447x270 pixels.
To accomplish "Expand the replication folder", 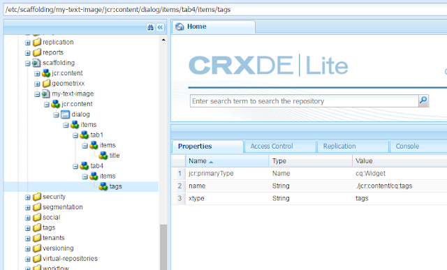I will pyautogui.click(x=28, y=43).
